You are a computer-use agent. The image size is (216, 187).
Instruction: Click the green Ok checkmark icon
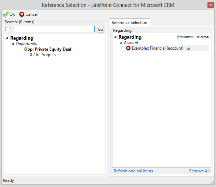[x=6, y=14]
